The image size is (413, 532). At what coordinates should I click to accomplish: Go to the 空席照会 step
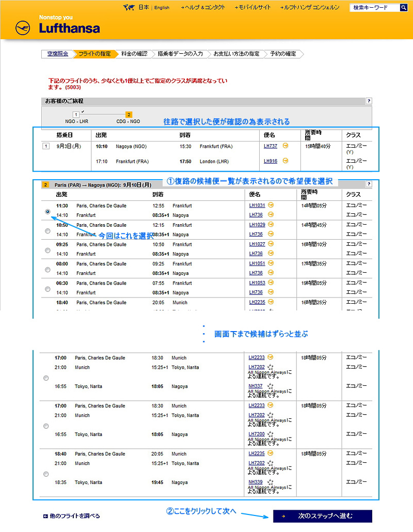point(58,54)
